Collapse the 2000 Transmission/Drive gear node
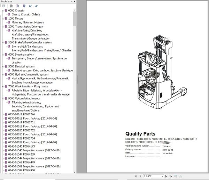This screenshot has width=209, height=180. [x=2, y=27]
